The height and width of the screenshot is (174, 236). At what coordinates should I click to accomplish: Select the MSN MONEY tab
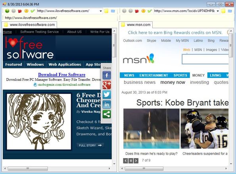click(x=198, y=75)
